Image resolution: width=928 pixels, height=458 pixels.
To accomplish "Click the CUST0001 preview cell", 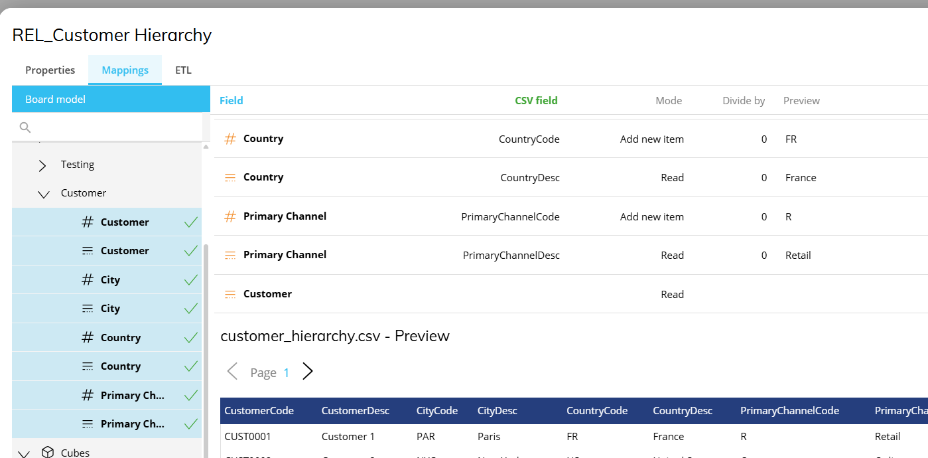I will click(248, 437).
